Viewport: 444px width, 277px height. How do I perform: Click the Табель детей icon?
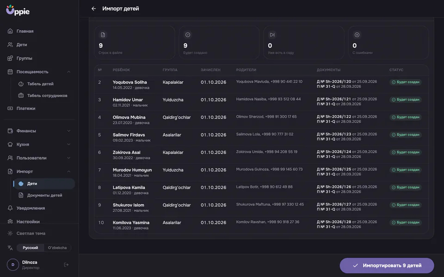point(21,84)
